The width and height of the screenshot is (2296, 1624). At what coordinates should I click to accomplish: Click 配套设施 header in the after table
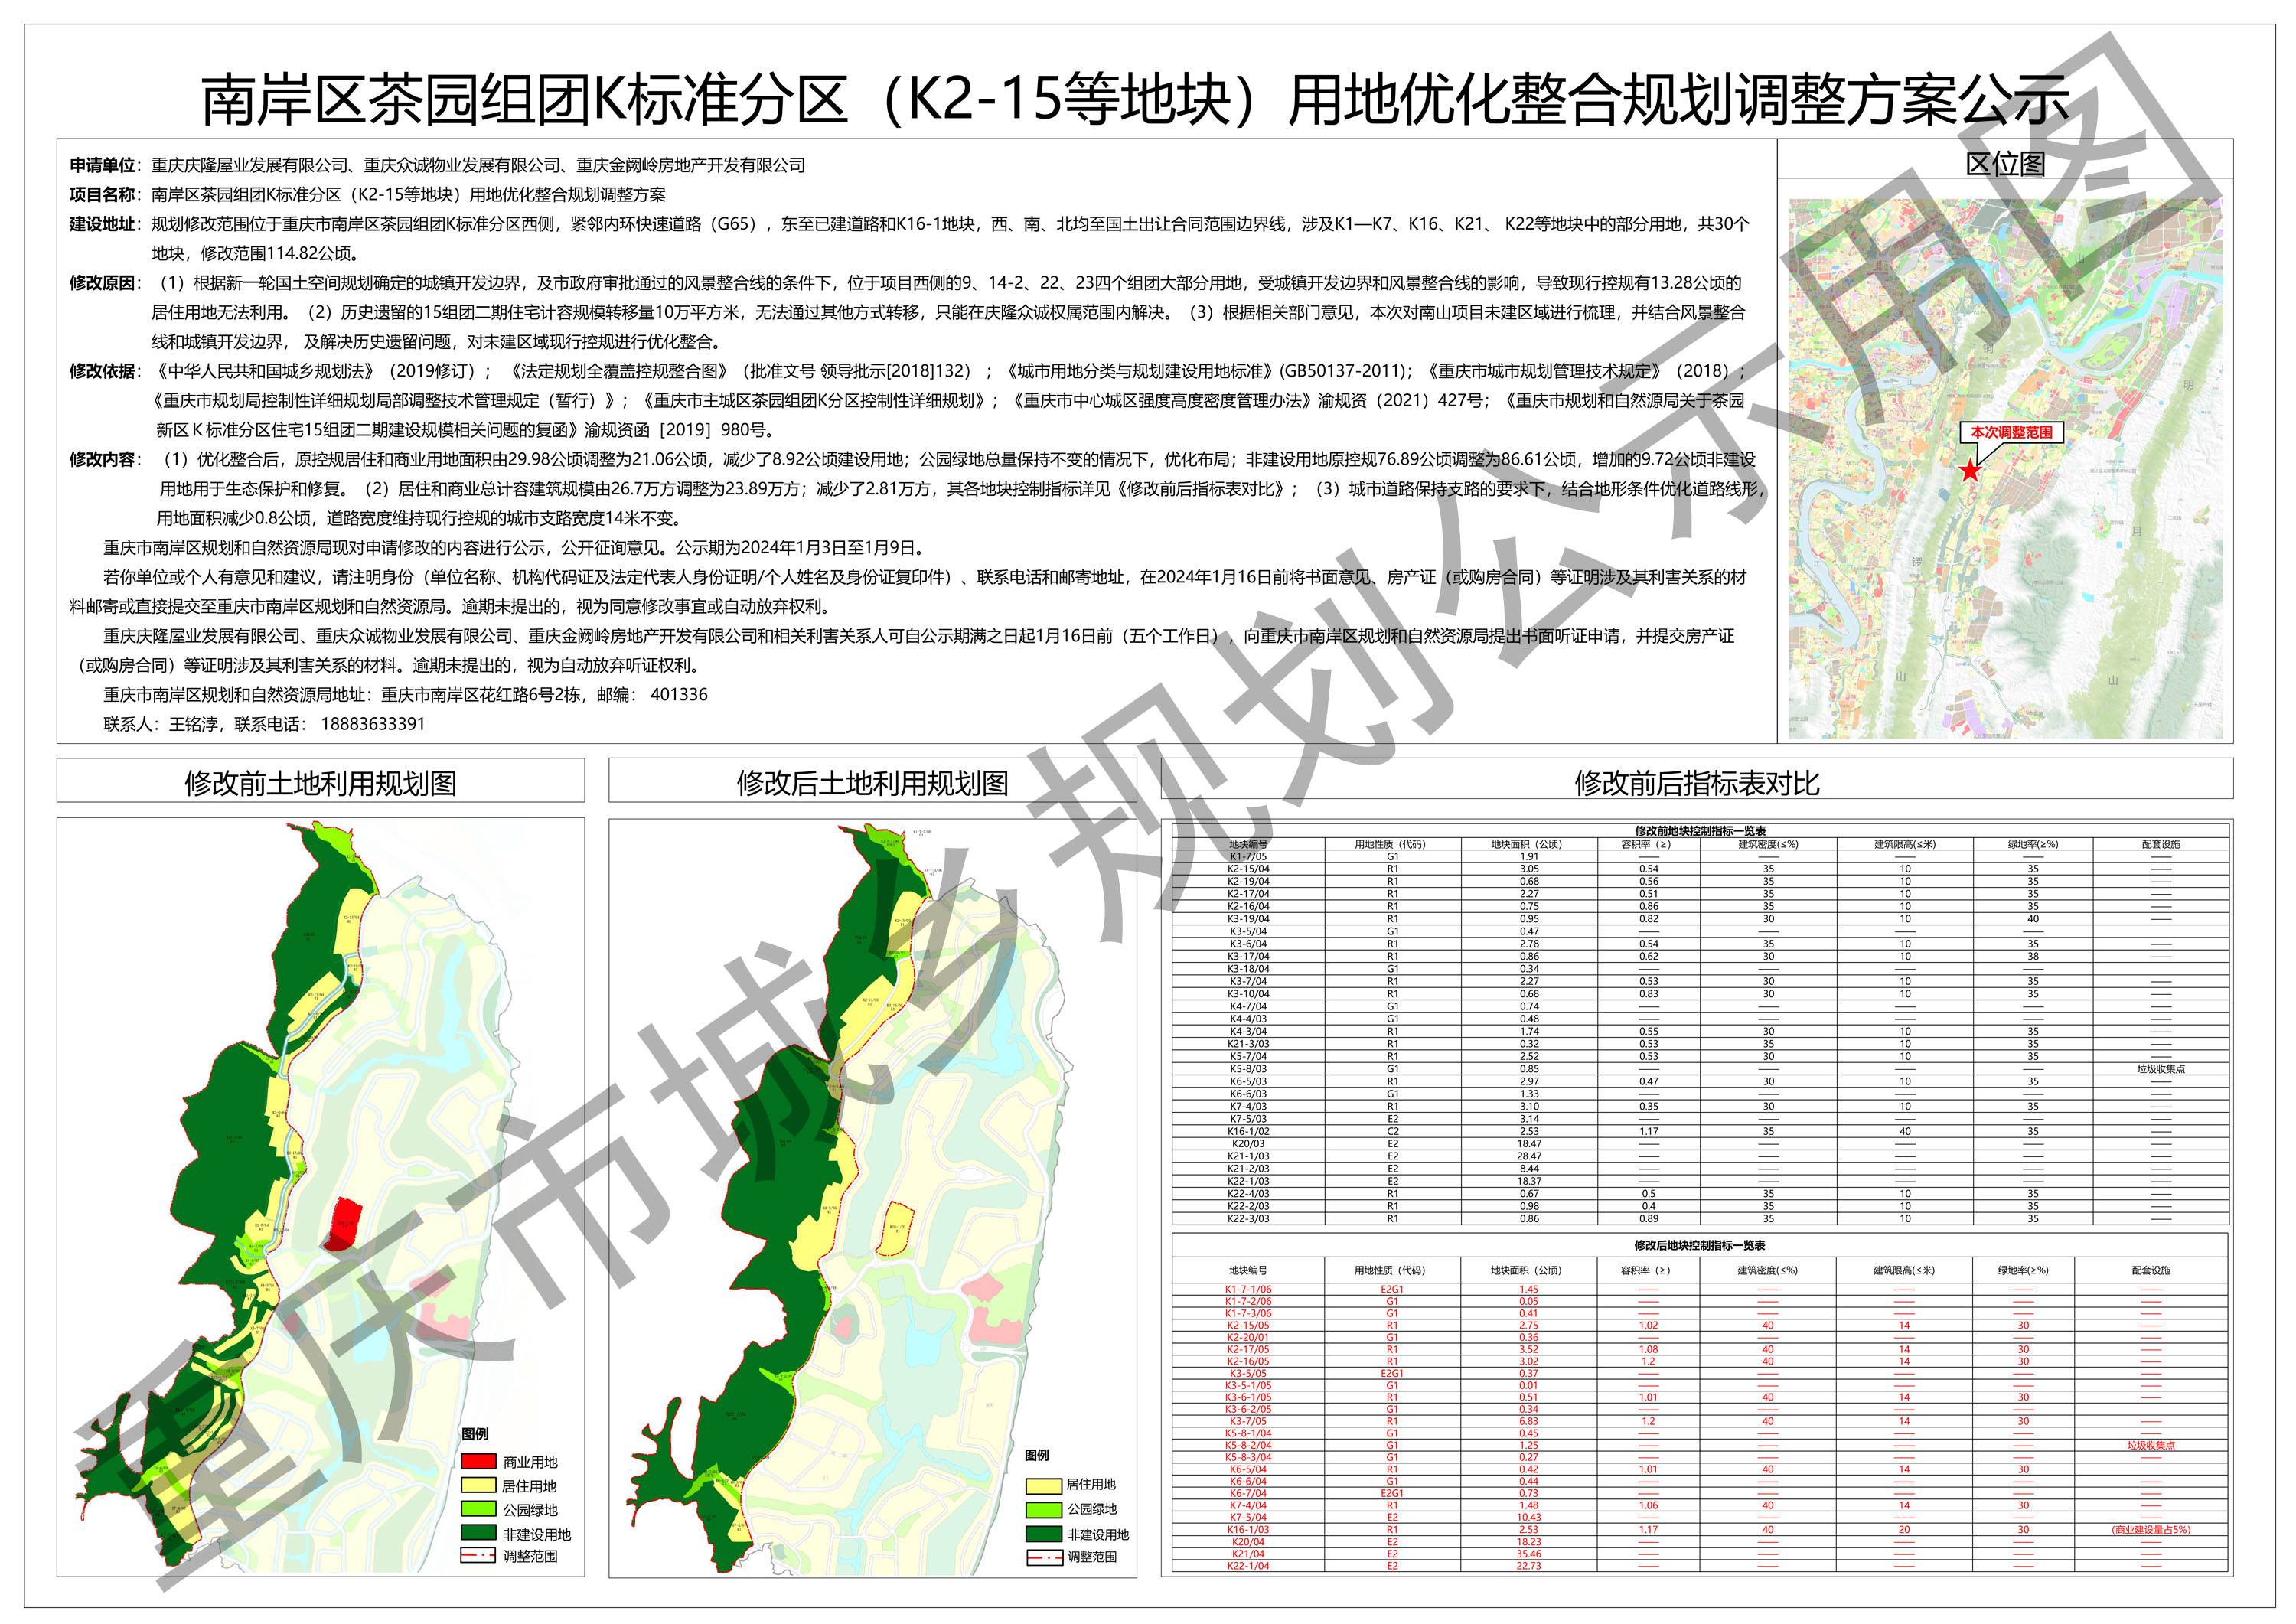2151,1270
